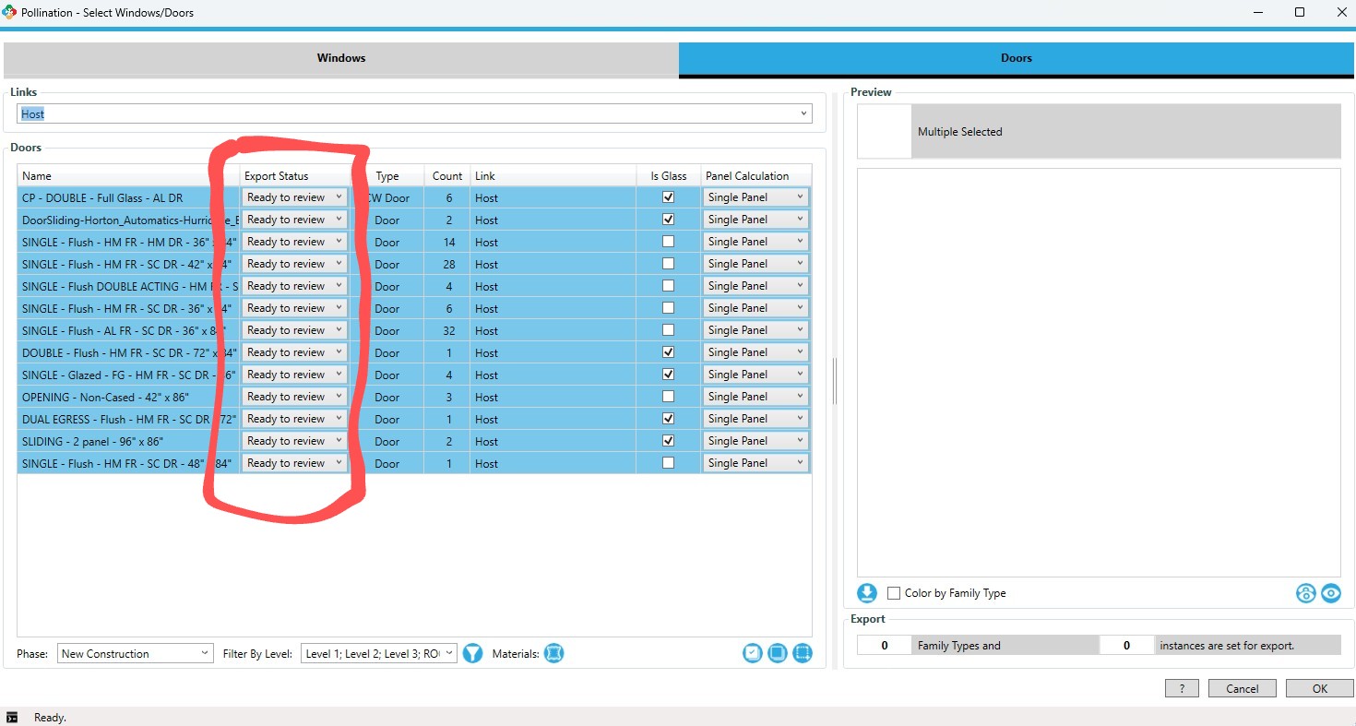Viewport: 1356px width, 726px height.
Task: Uncheck Is Glass for CP - DOUBLE door
Action: point(669,197)
